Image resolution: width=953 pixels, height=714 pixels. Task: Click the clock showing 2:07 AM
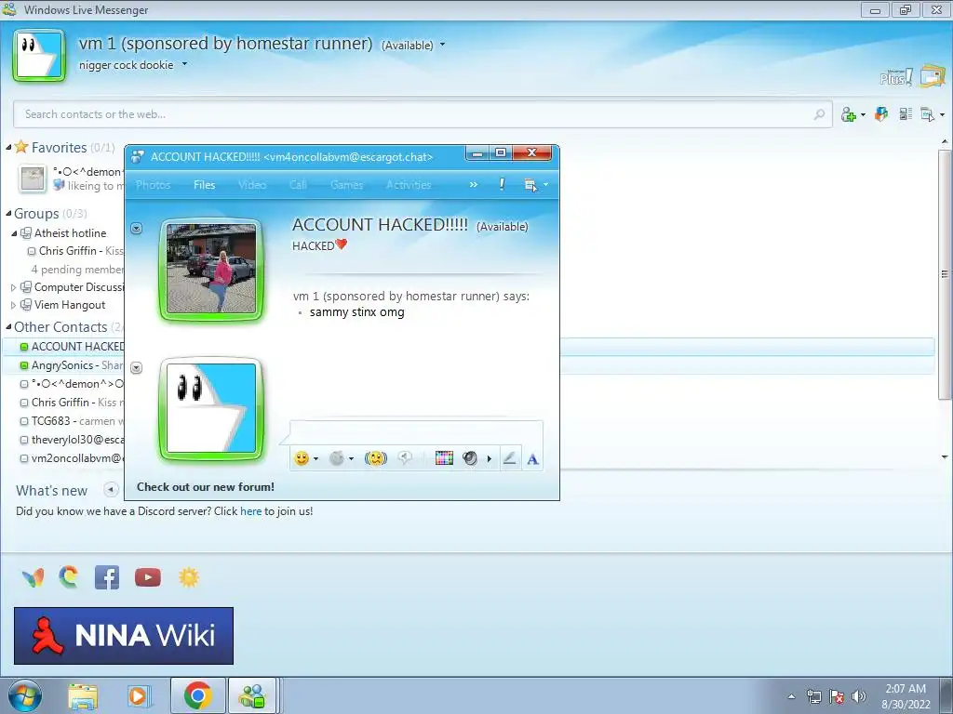coord(906,689)
